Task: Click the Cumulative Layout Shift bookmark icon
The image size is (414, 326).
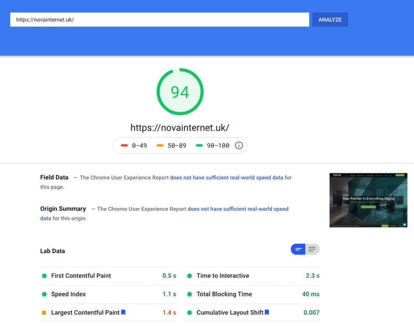Action: (267, 313)
